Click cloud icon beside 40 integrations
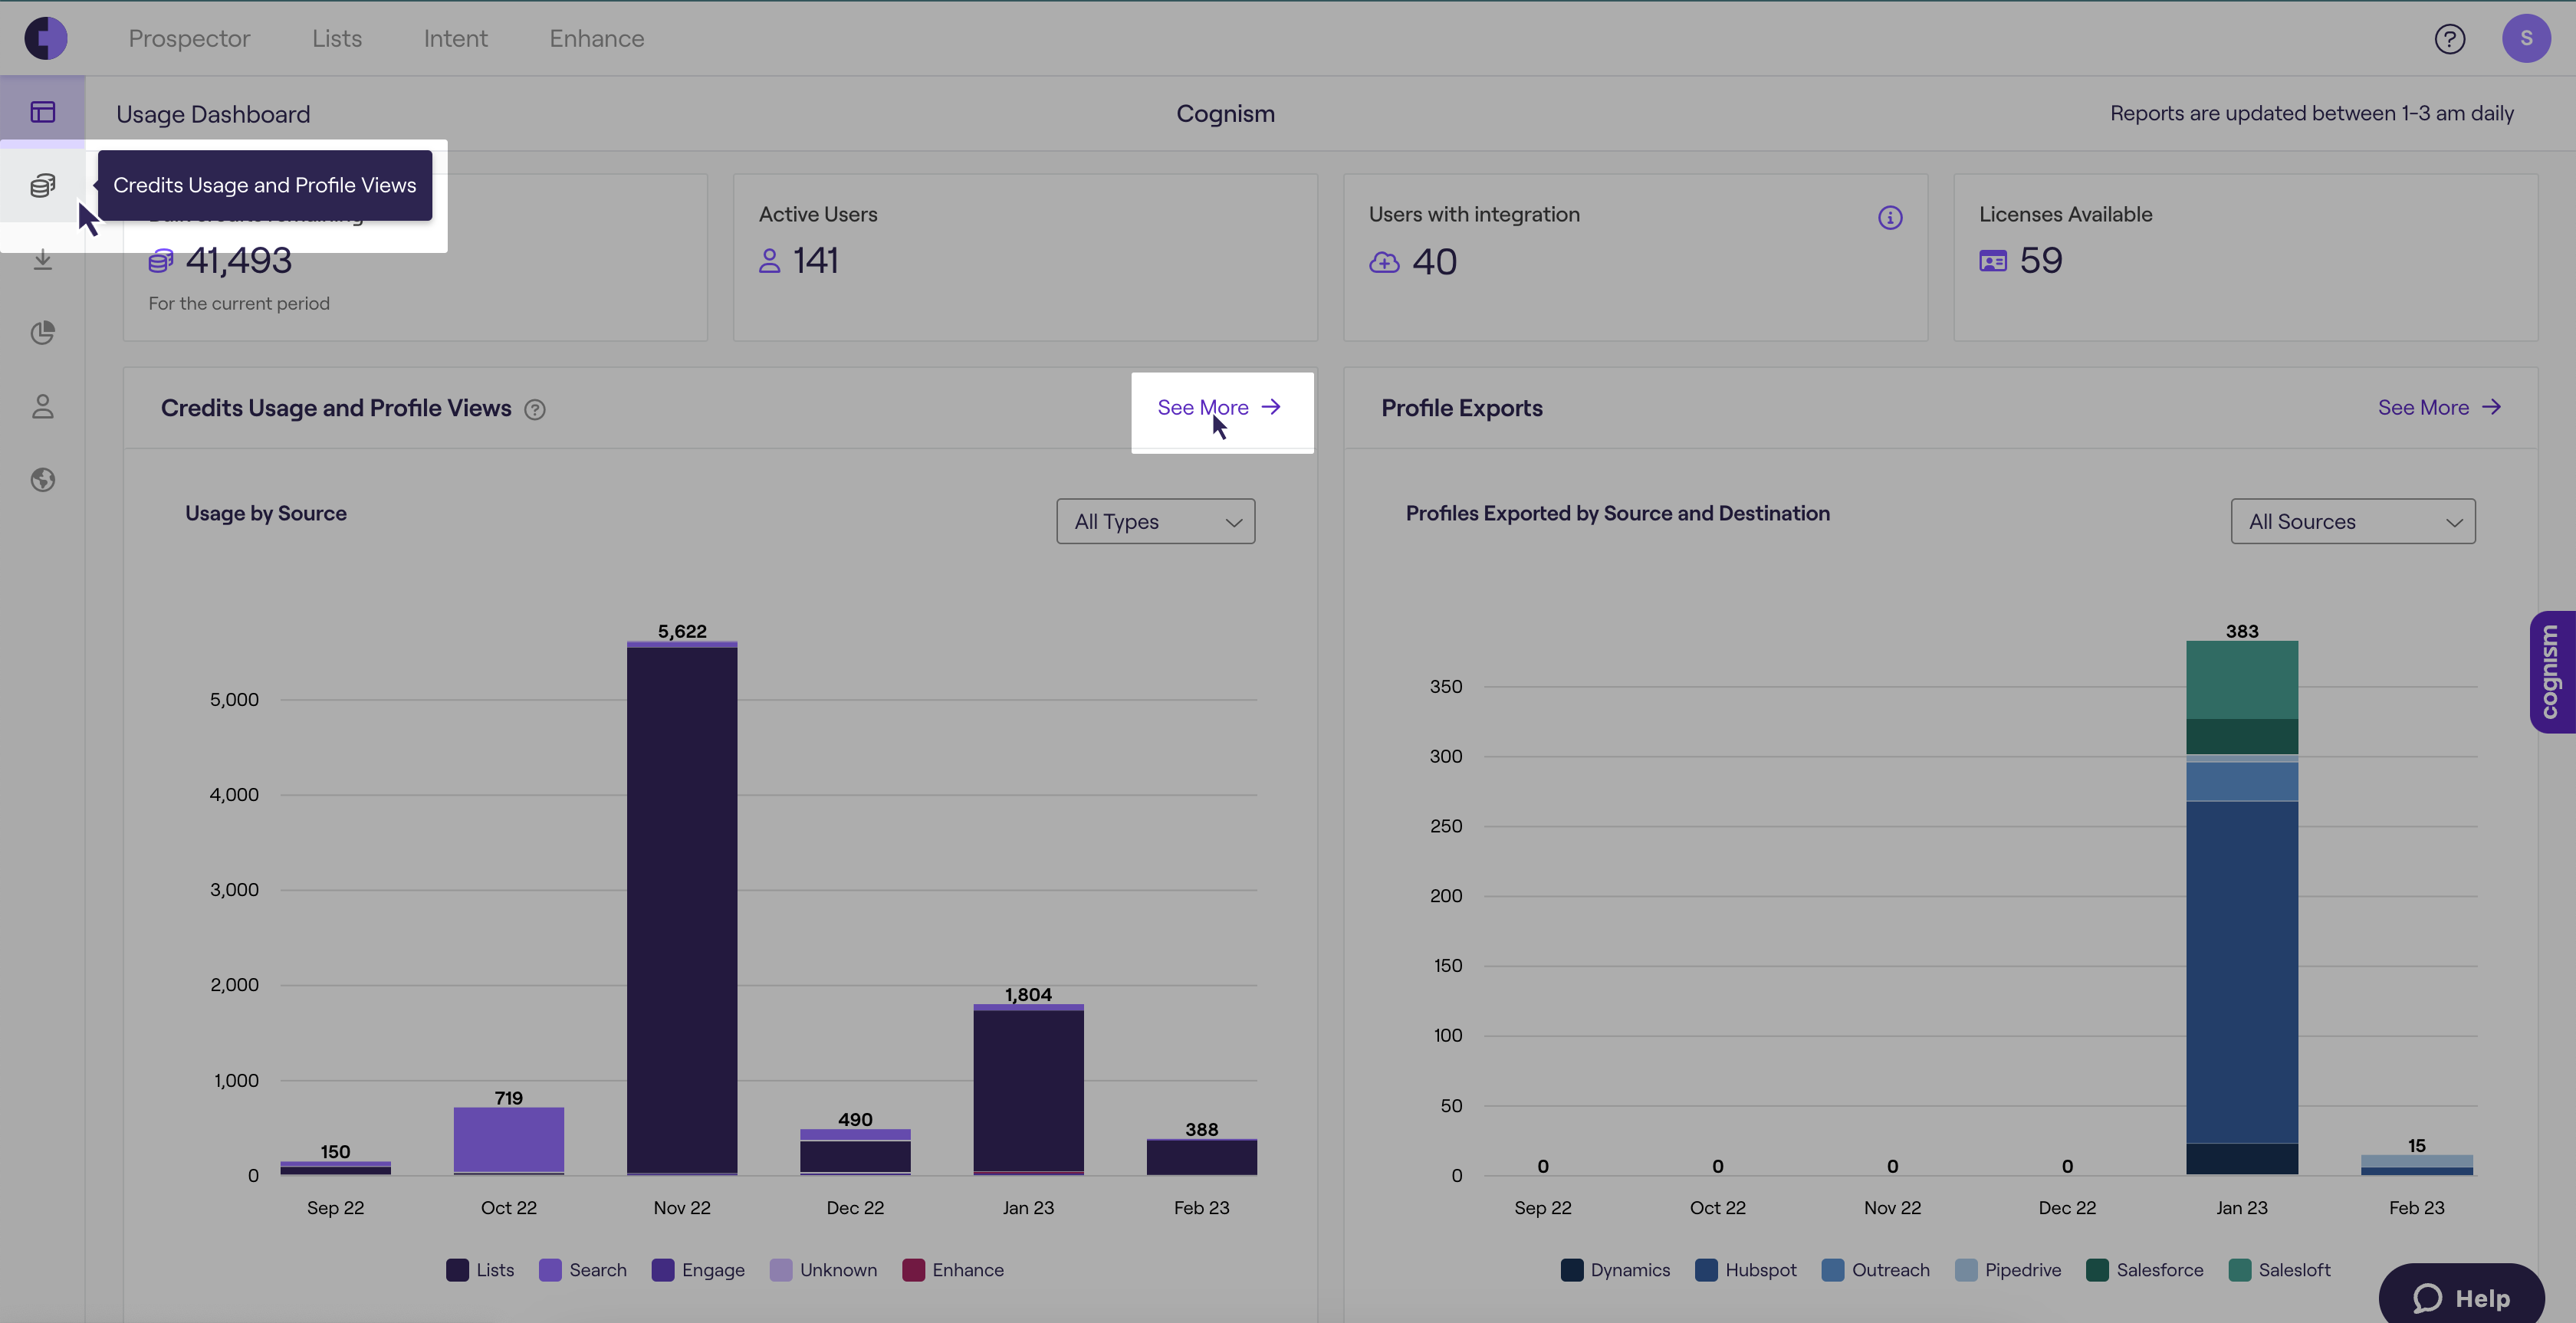The height and width of the screenshot is (1323, 2576). click(1384, 262)
